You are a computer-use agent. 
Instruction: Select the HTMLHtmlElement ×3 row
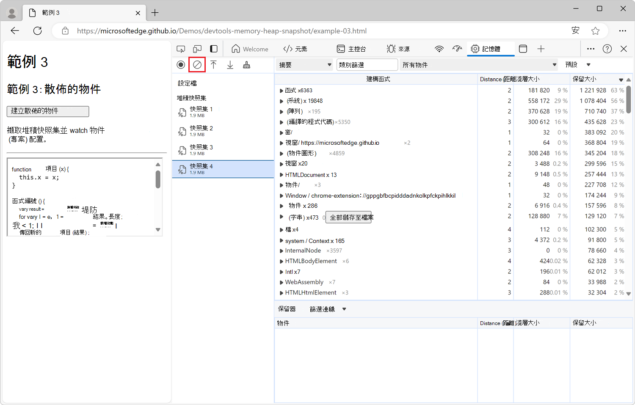point(450,292)
